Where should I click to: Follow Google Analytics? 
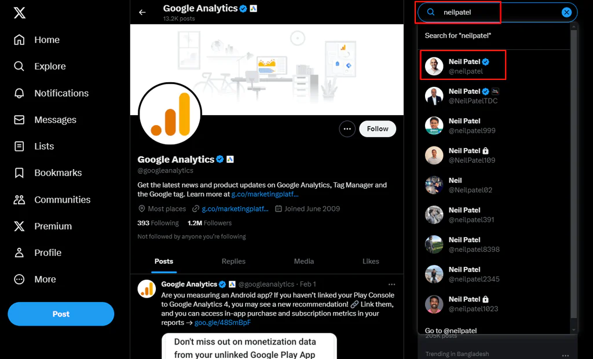pyautogui.click(x=378, y=129)
